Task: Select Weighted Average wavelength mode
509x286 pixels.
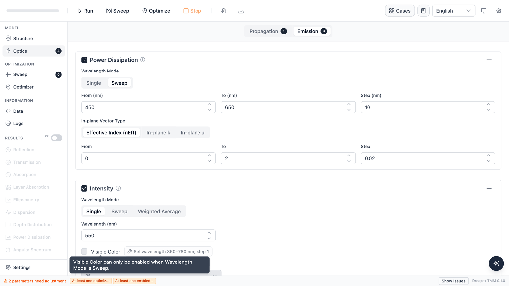Action: point(159,212)
